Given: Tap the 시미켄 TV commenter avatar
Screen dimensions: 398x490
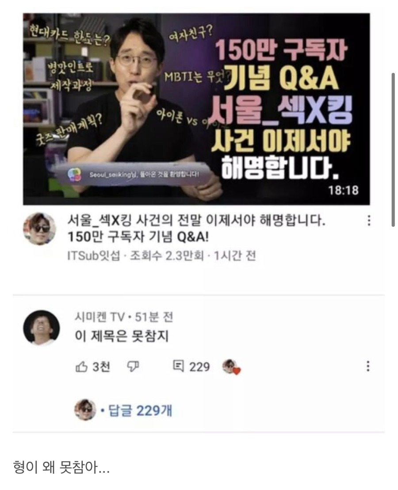Looking at the screenshot, I should (42, 328).
